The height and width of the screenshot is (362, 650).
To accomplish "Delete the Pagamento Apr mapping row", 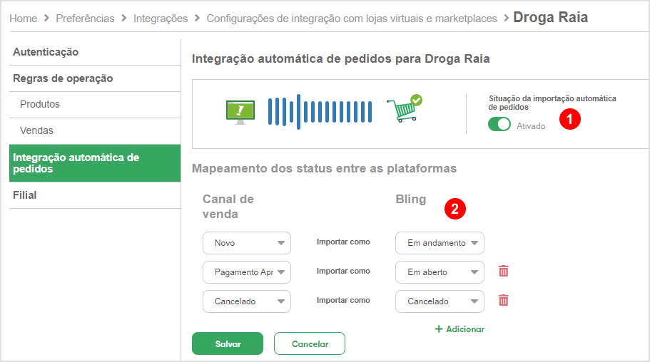I will click(503, 271).
